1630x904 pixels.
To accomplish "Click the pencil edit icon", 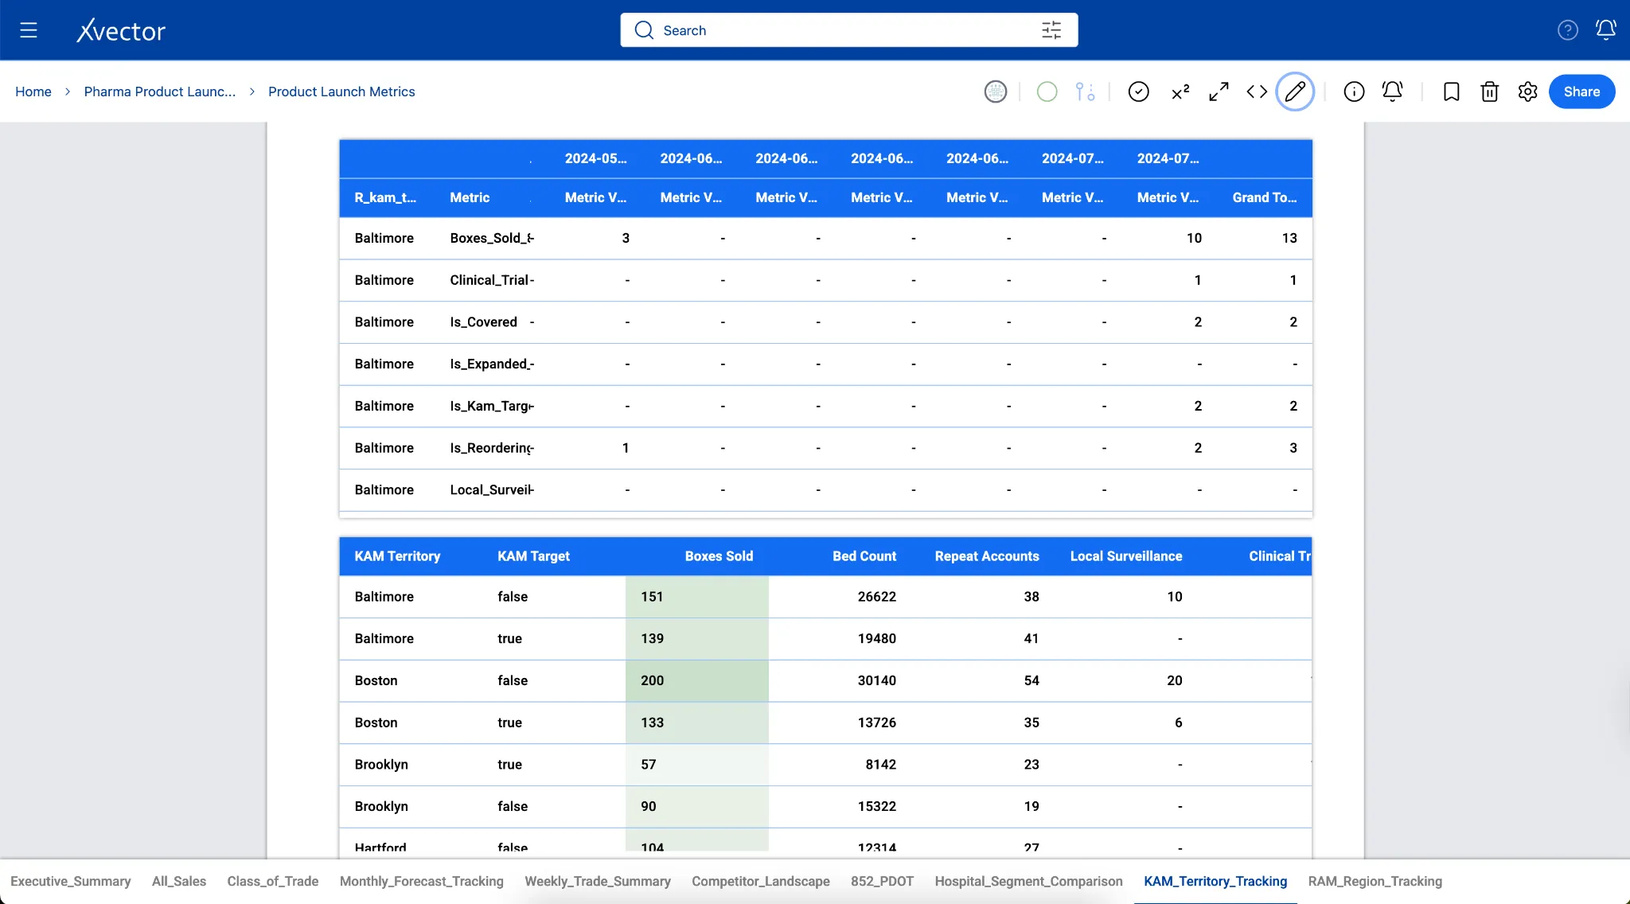I will (1295, 92).
